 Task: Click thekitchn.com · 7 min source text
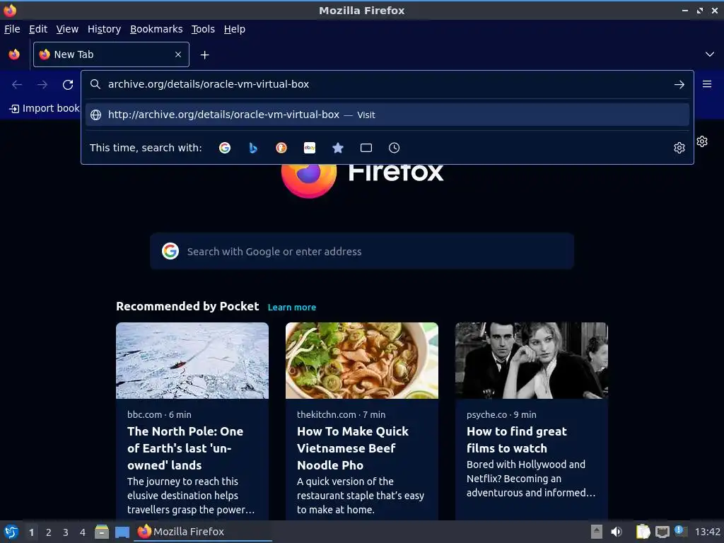[x=341, y=414]
